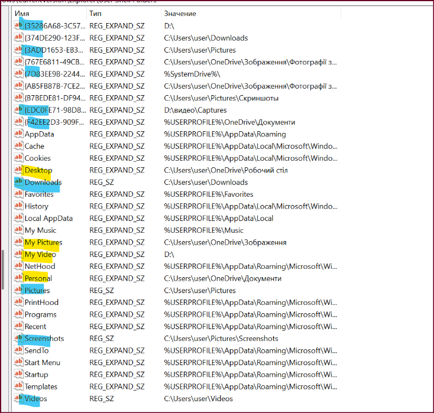Click the REG_SZ type of the Downloads row
The height and width of the screenshot is (413, 434).
pyautogui.click(x=102, y=182)
